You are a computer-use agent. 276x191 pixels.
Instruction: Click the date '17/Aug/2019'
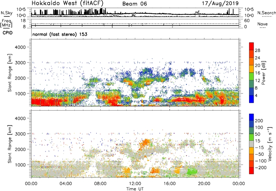click(x=220, y=3)
